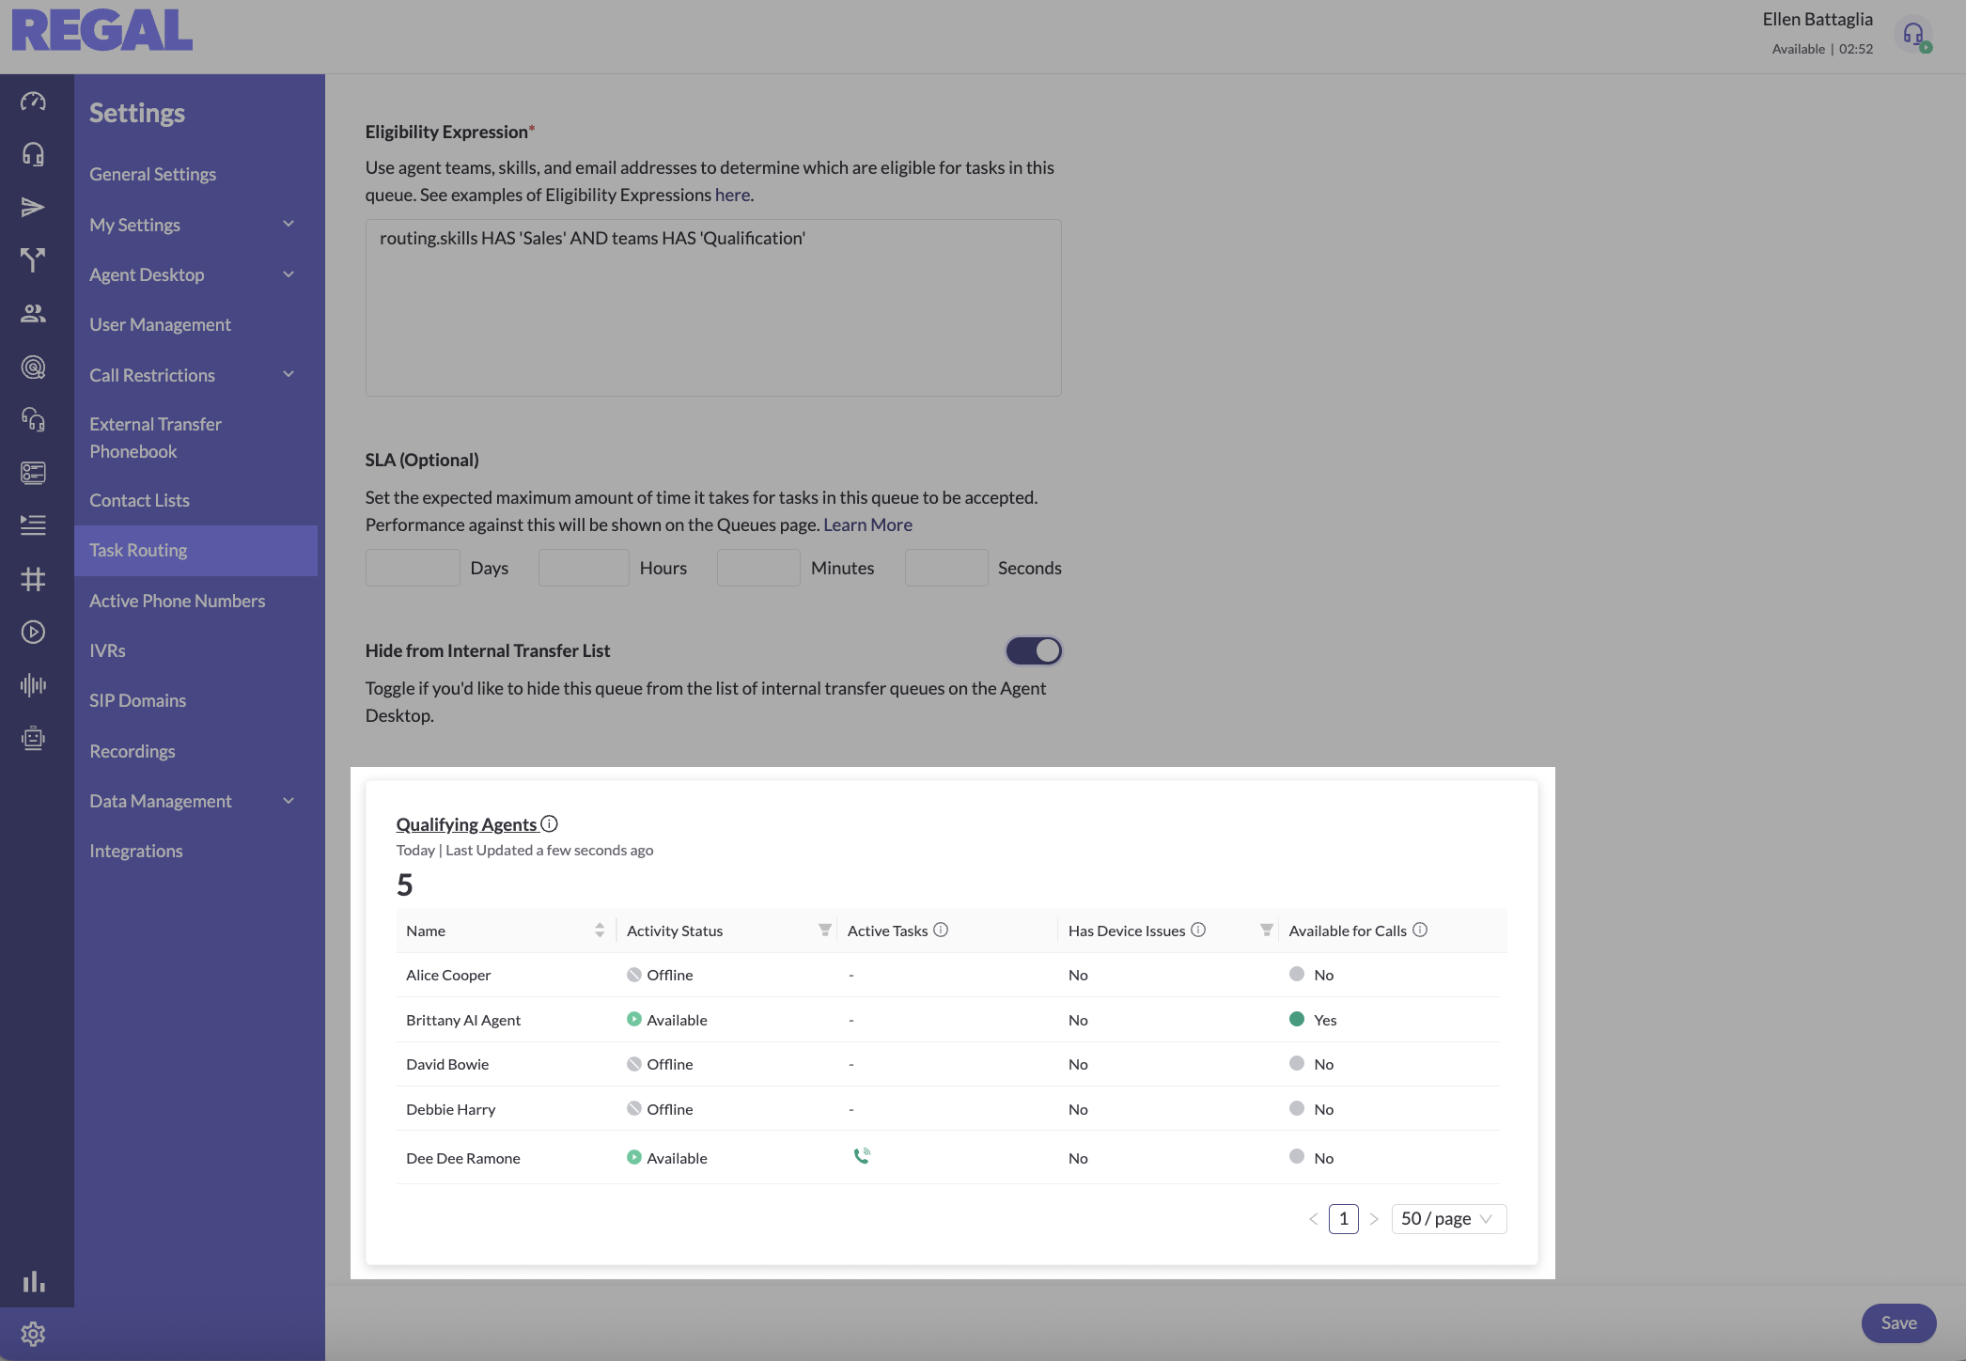
Task: Open Active Phone Numbers settings page
Action: pyautogui.click(x=177, y=601)
